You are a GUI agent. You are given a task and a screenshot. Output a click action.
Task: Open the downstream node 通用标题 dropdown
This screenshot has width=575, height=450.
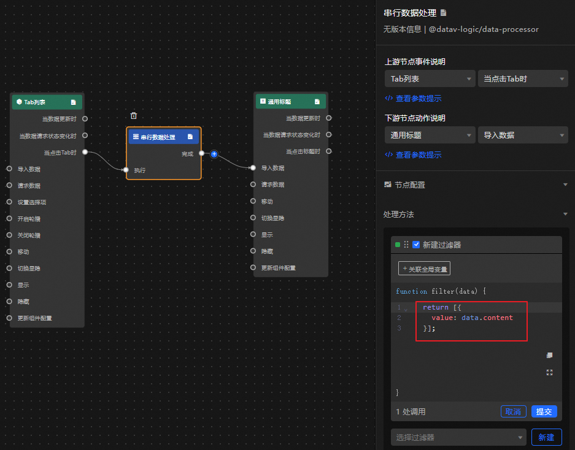coord(430,135)
